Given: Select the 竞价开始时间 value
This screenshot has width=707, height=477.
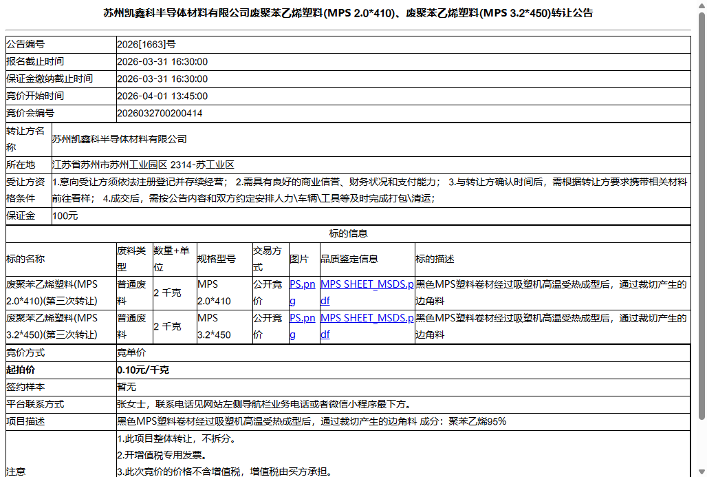Looking at the screenshot, I should (163, 96).
